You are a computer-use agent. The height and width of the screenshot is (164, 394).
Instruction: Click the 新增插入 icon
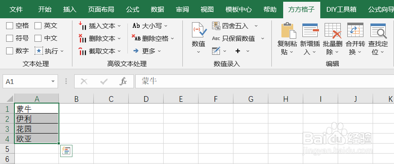[x=310, y=30]
